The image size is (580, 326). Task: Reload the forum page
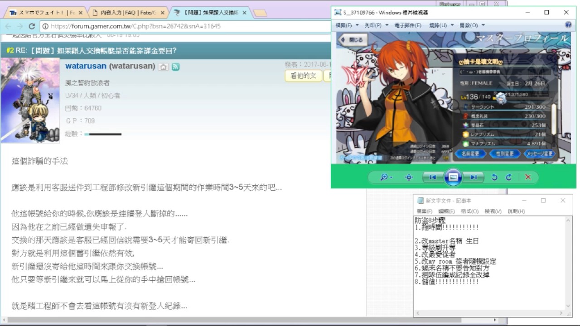[32, 26]
